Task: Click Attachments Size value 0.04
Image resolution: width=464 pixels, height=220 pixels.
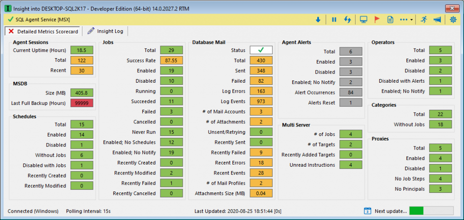Action: (261, 193)
